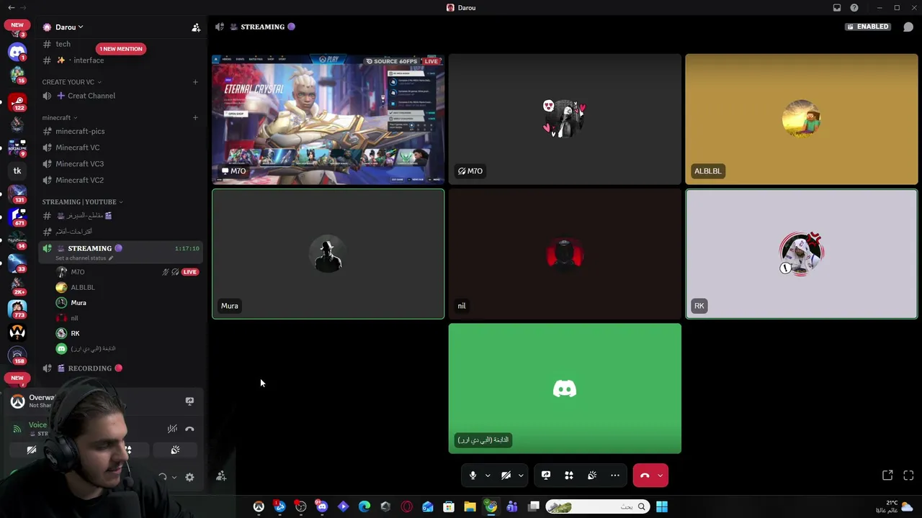Open the tk server in the server list
The image size is (922, 518).
click(17, 171)
